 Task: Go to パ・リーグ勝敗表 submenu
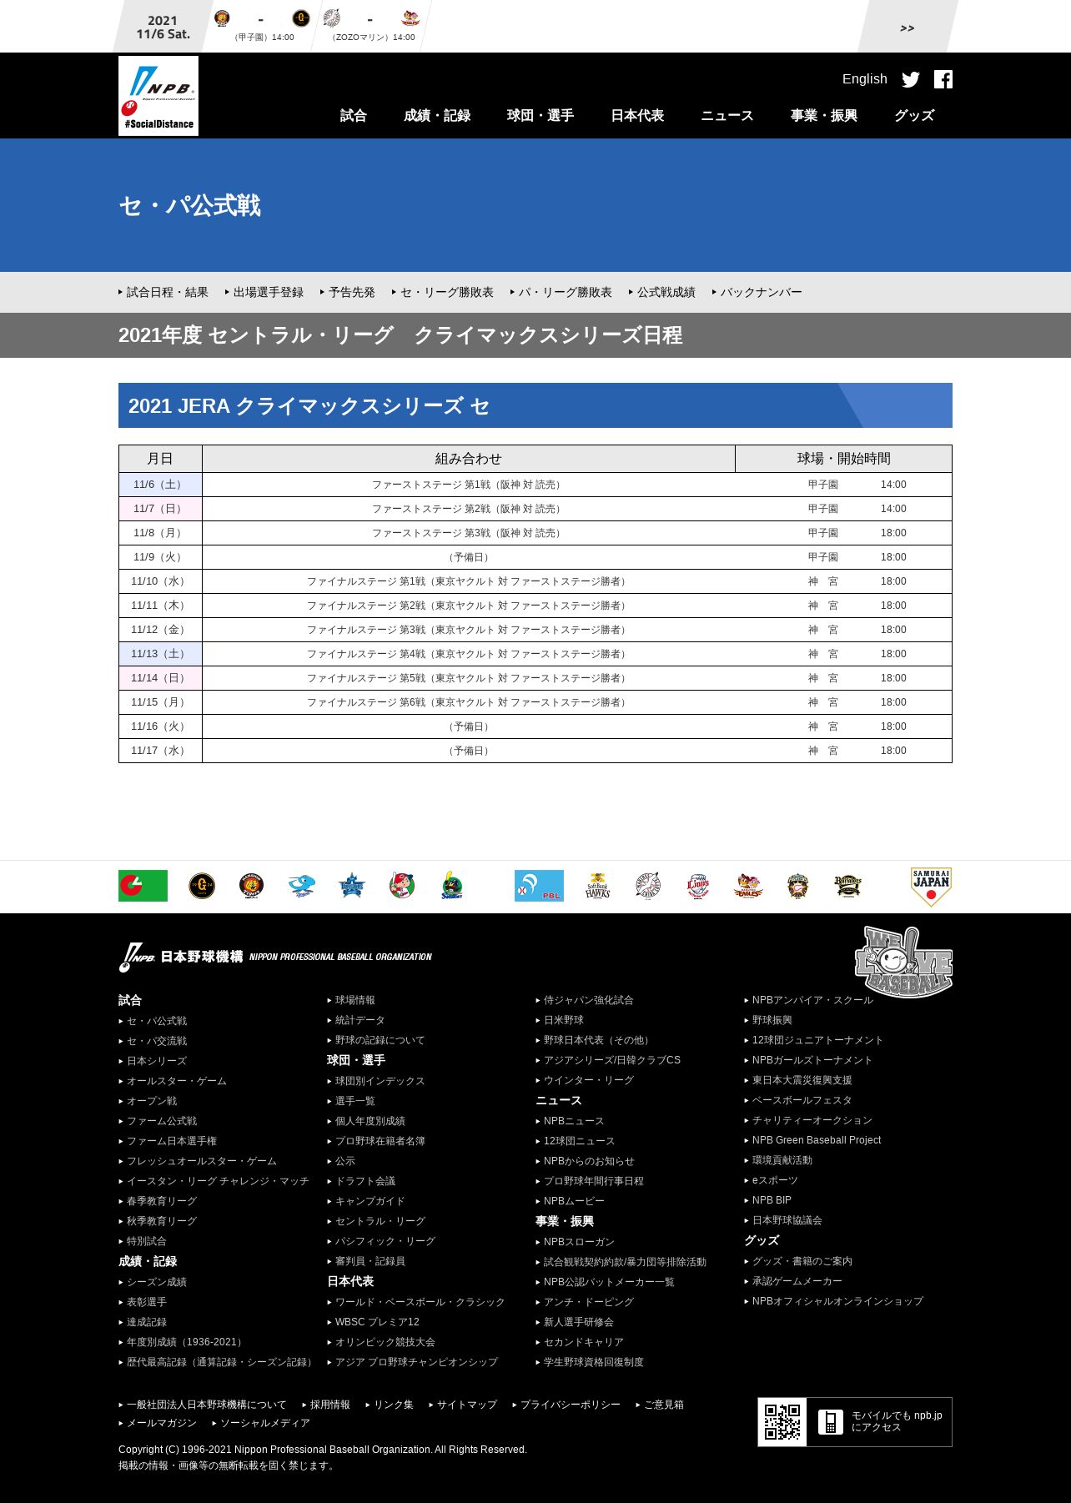561,292
